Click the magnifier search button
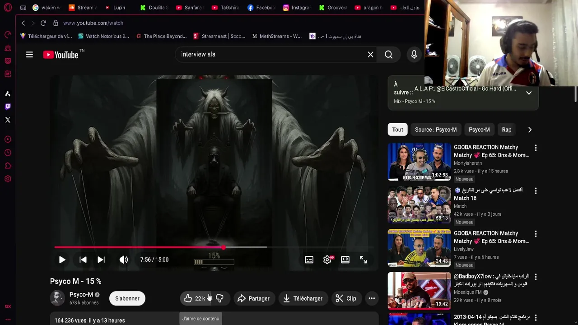Image resolution: width=578 pixels, height=325 pixels. tap(388, 55)
